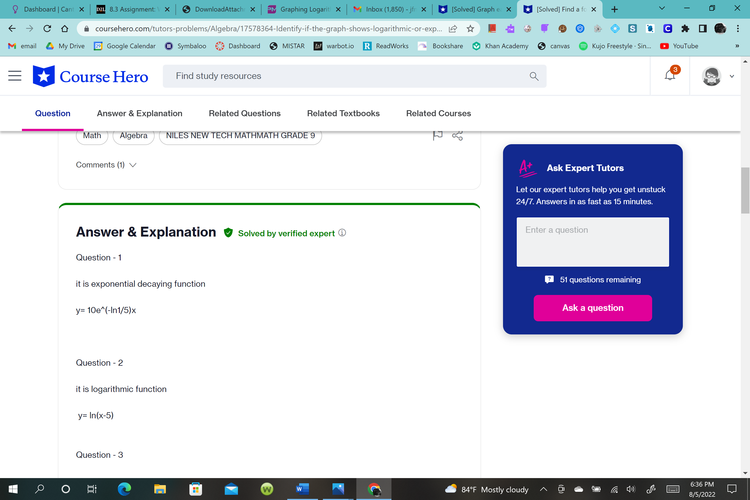Click the Enter a question text box

[x=592, y=242]
